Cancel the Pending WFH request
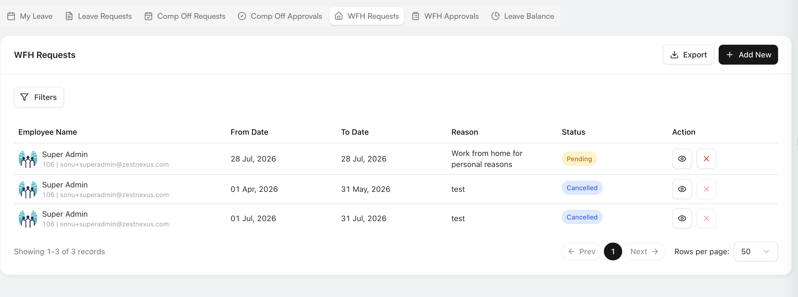 click(706, 159)
